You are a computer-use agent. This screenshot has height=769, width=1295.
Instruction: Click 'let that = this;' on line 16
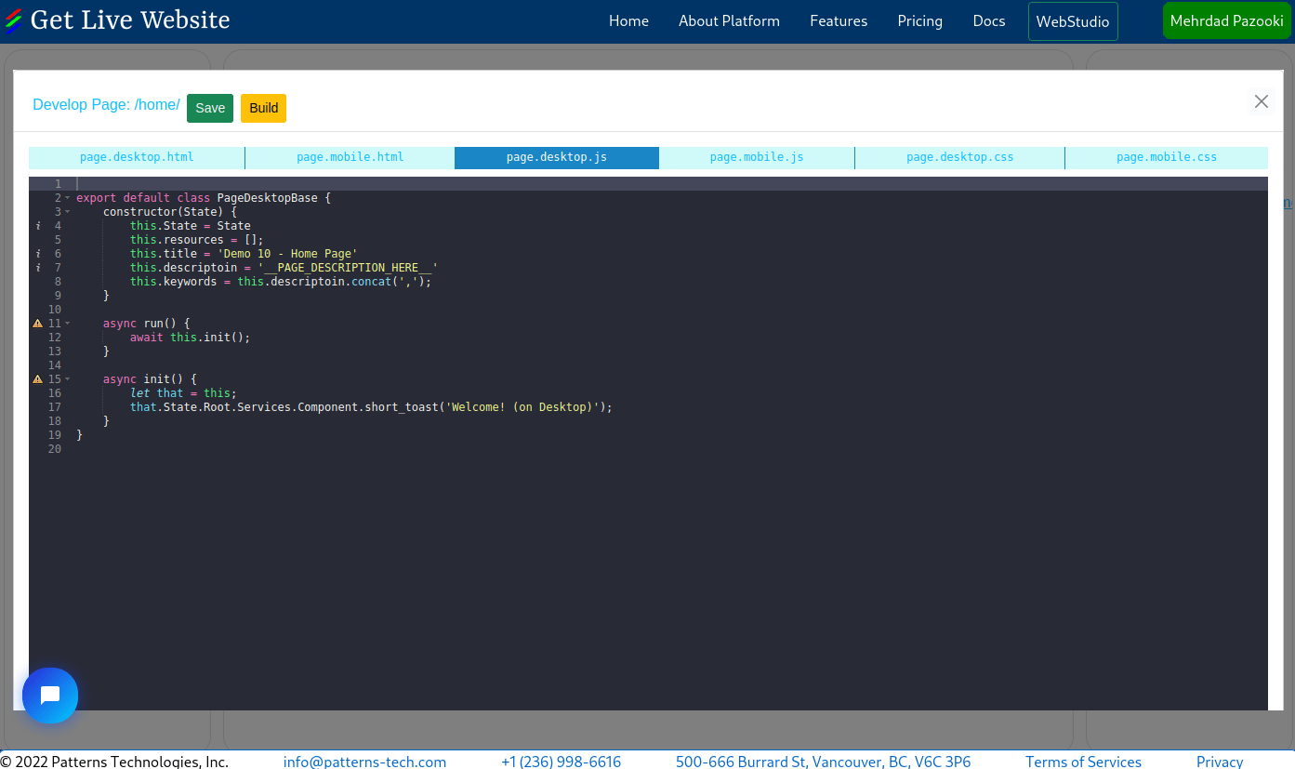coord(183,393)
